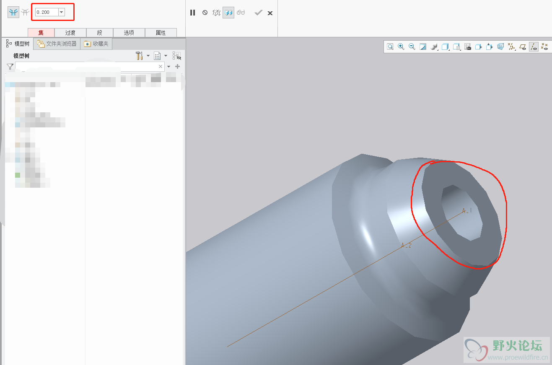Click the verify glasses preview icon
552x365 pixels.
(x=241, y=13)
